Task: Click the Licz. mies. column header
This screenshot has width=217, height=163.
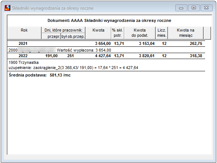Action: 162,33
